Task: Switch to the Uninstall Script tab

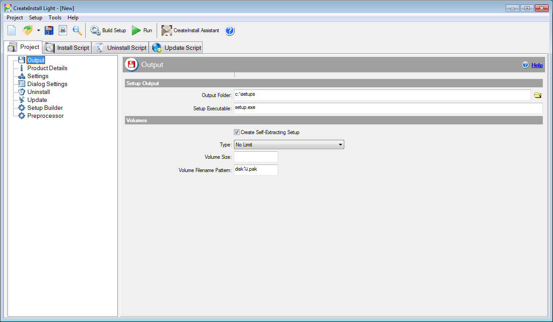Action: [x=120, y=48]
